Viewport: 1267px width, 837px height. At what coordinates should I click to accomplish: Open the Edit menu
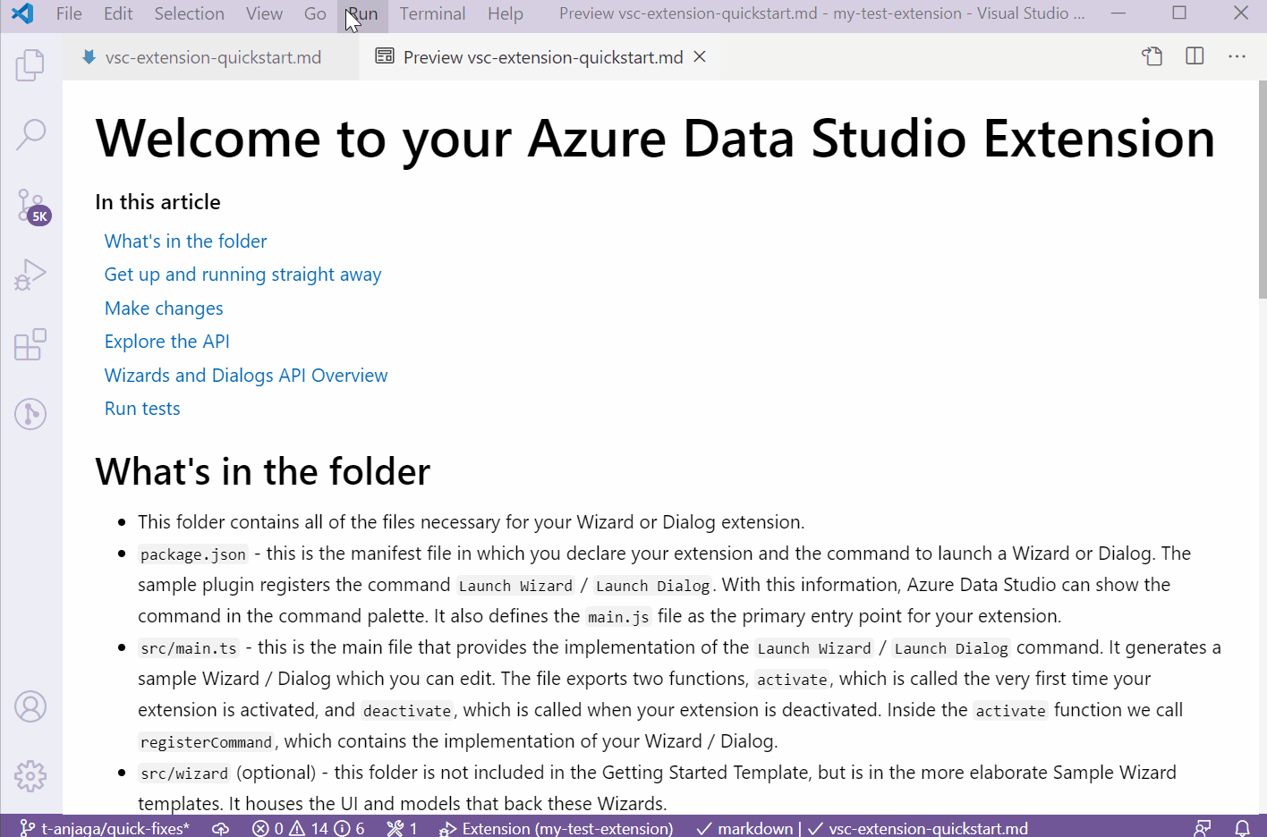pyautogui.click(x=118, y=13)
